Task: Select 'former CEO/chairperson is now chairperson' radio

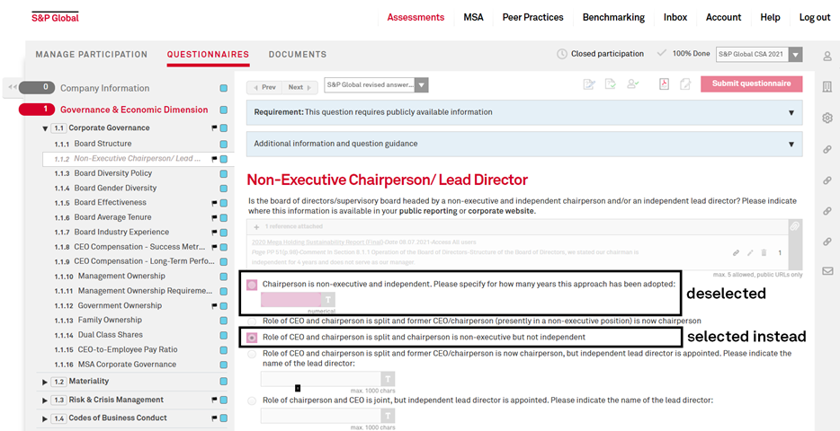Action: pyautogui.click(x=252, y=321)
